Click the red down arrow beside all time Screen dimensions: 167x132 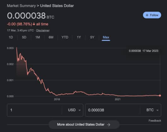(x=34, y=24)
